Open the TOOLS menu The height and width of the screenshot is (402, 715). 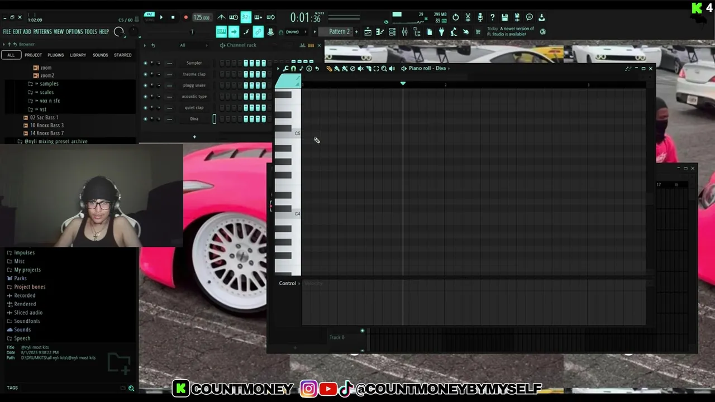pyautogui.click(x=90, y=32)
